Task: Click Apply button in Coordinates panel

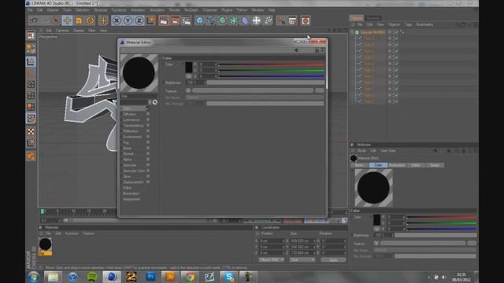Action: pos(333,259)
